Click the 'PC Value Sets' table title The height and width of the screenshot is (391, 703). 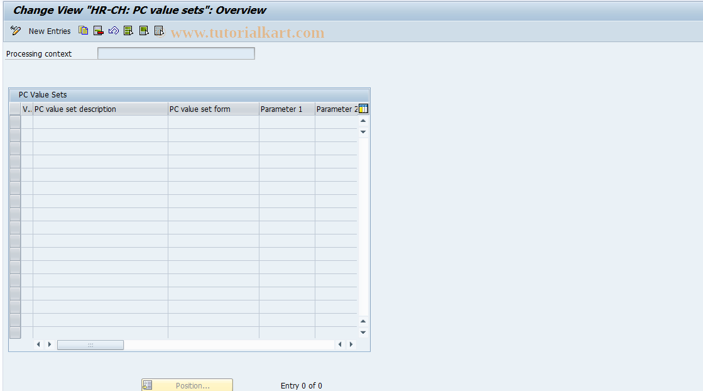pos(43,95)
